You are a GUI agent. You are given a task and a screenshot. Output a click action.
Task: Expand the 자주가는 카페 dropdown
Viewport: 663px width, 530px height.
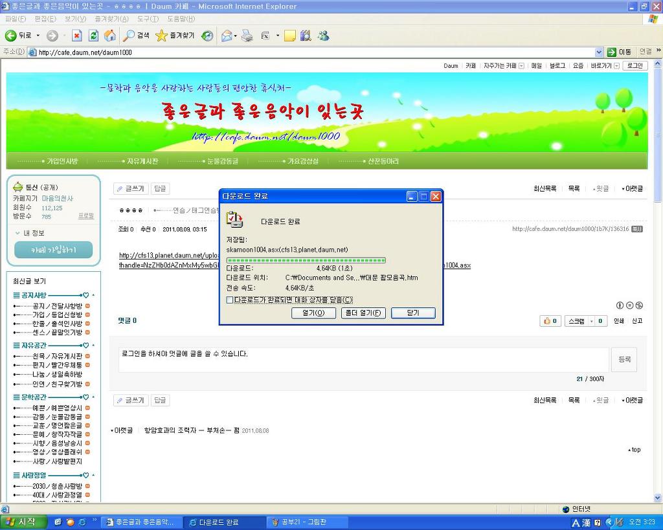(521, 66)
